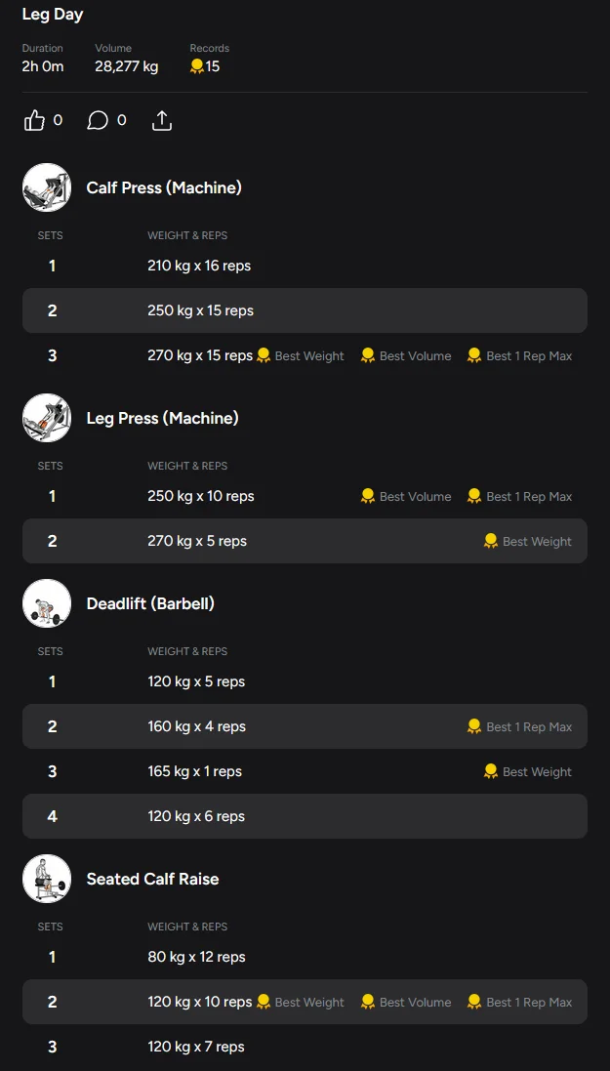Screen dimensions: 610x1071
Task: Open comments via speech bubble icon
Action: click(98, 121)
